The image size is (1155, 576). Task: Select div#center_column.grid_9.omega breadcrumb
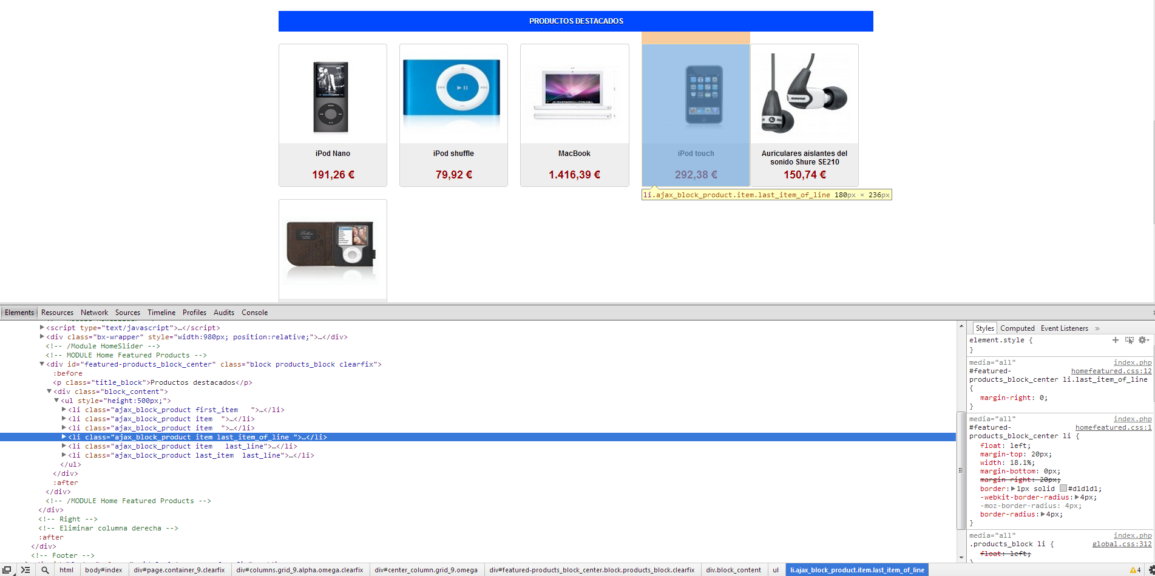426,570
